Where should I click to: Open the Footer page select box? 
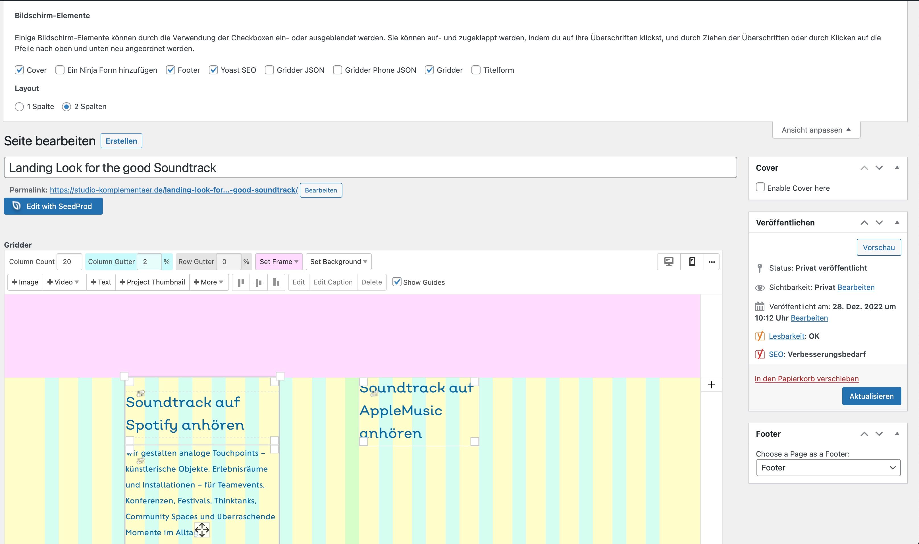pyautogui.click(x=828, y=468)
